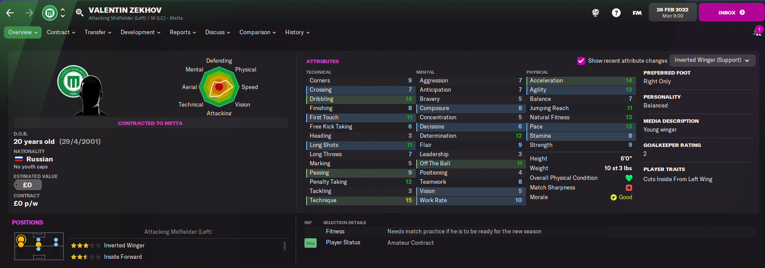Open the Metta club badge icon
The height and width of the screenshot is (268, 765).
50,13
